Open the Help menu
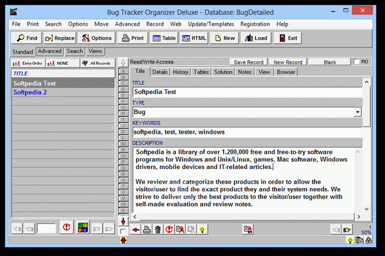385x256 pixels. [x=282, y=24]
